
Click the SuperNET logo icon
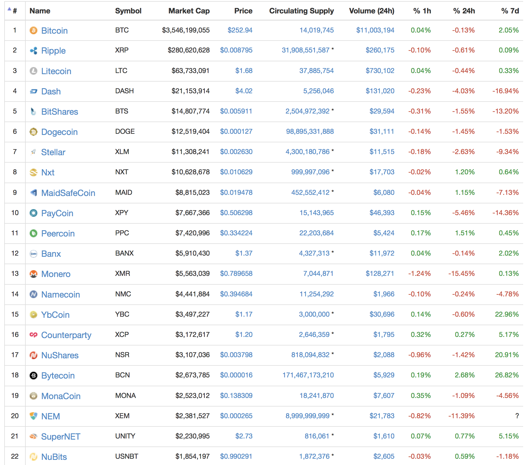33,436
